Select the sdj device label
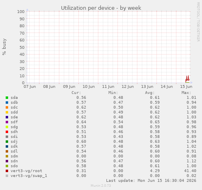 tap(14, 142)
